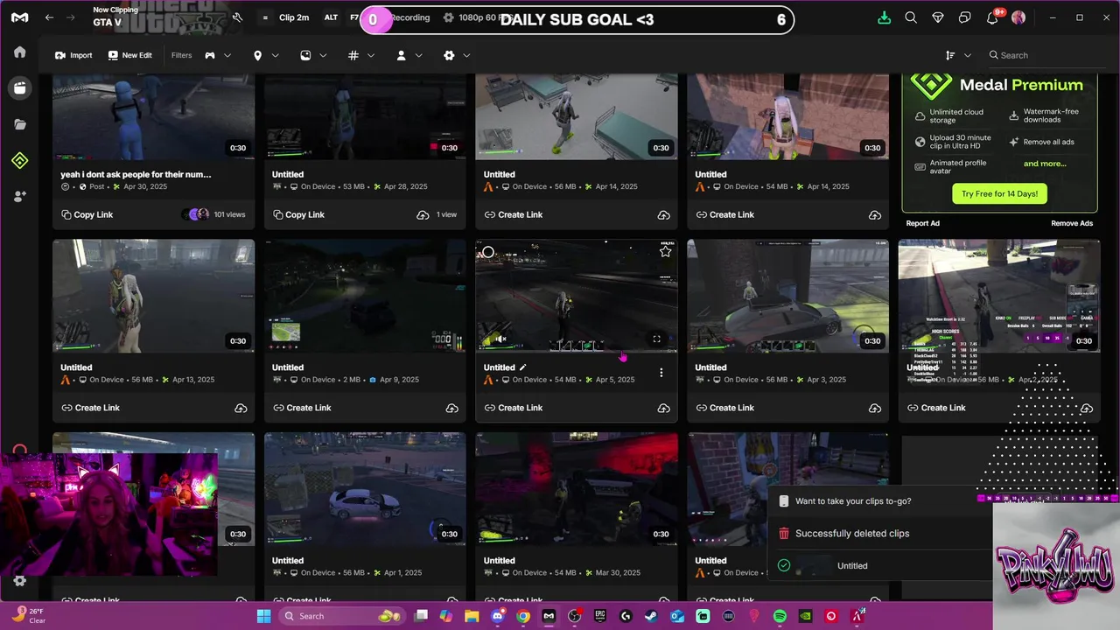
Task: Open the Apr 9, 2025 dark clip thumbnail
Action: pos(365,296)
